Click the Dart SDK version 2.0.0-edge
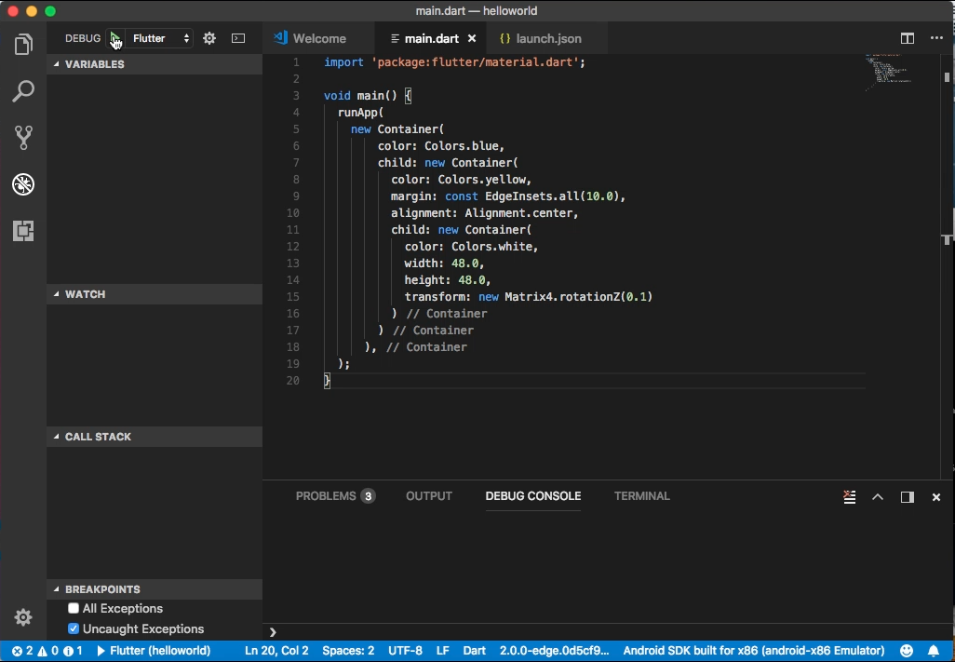 pos(554,651)
